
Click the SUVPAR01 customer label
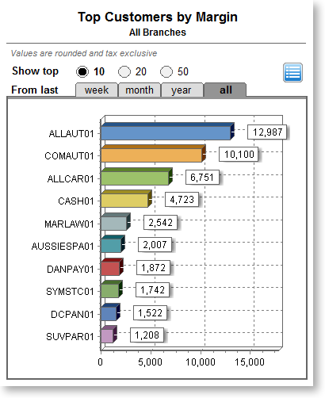[x=70, y=337]
